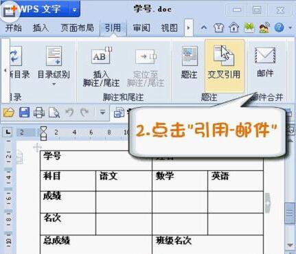Click the 成绩 table cell
Screen dimensions: 296x254
click(68, 202)
